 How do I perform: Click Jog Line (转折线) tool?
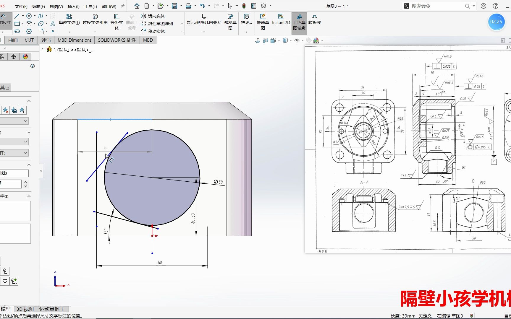[315, 19]
